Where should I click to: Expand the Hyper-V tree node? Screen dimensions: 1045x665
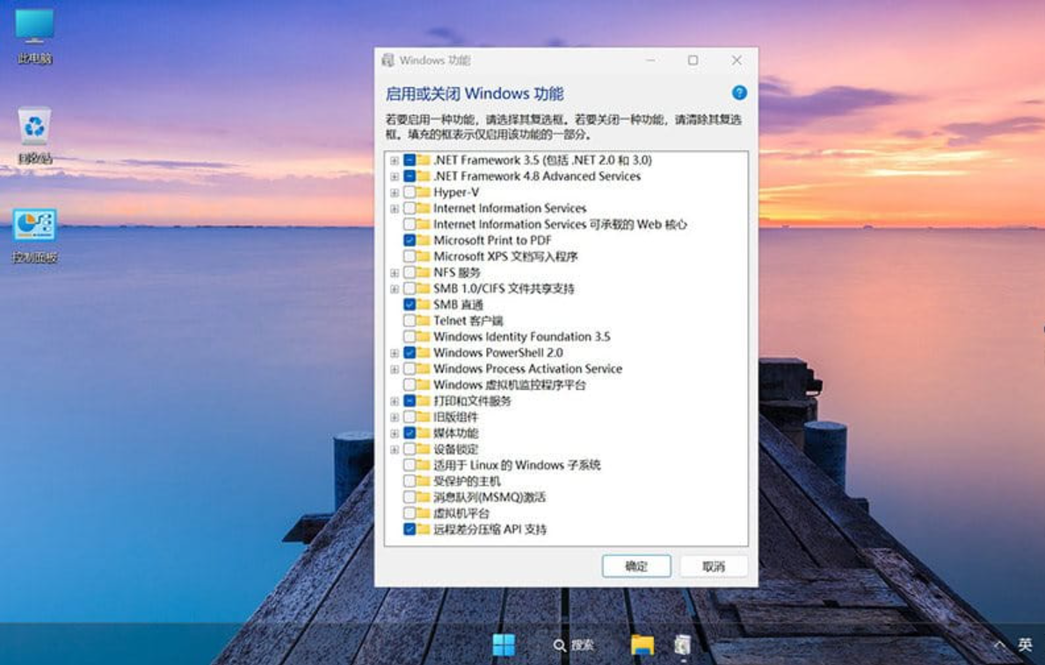(395, 192)
